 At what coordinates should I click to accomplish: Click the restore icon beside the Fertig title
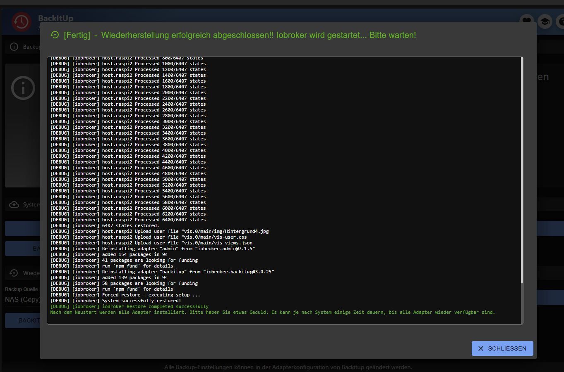pyautogui.click(x=55, y=35)
